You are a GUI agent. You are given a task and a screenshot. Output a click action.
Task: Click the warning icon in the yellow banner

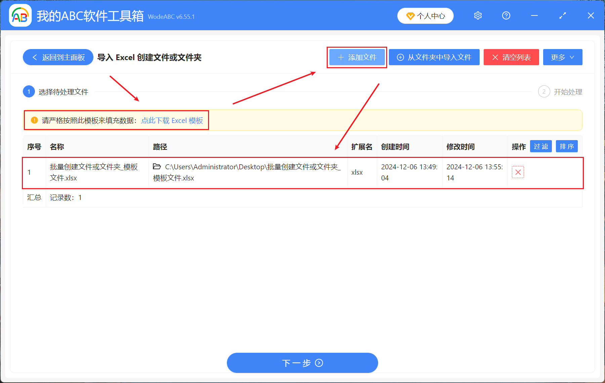pyautogui.click(x=34, y=120)
